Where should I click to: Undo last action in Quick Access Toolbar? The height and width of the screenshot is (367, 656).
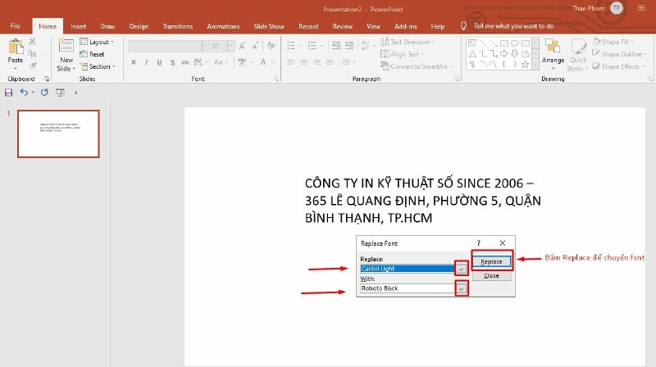coord(25,93)
